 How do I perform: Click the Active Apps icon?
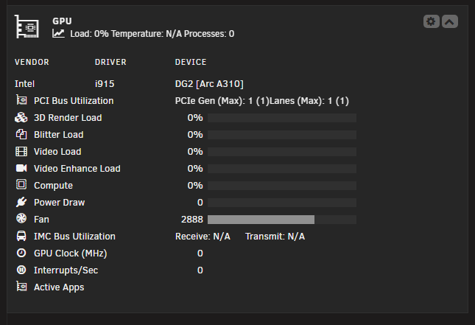(x=21, y=287)
